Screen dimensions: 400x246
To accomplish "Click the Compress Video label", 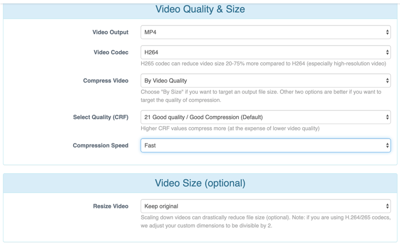I will point(106,80).
